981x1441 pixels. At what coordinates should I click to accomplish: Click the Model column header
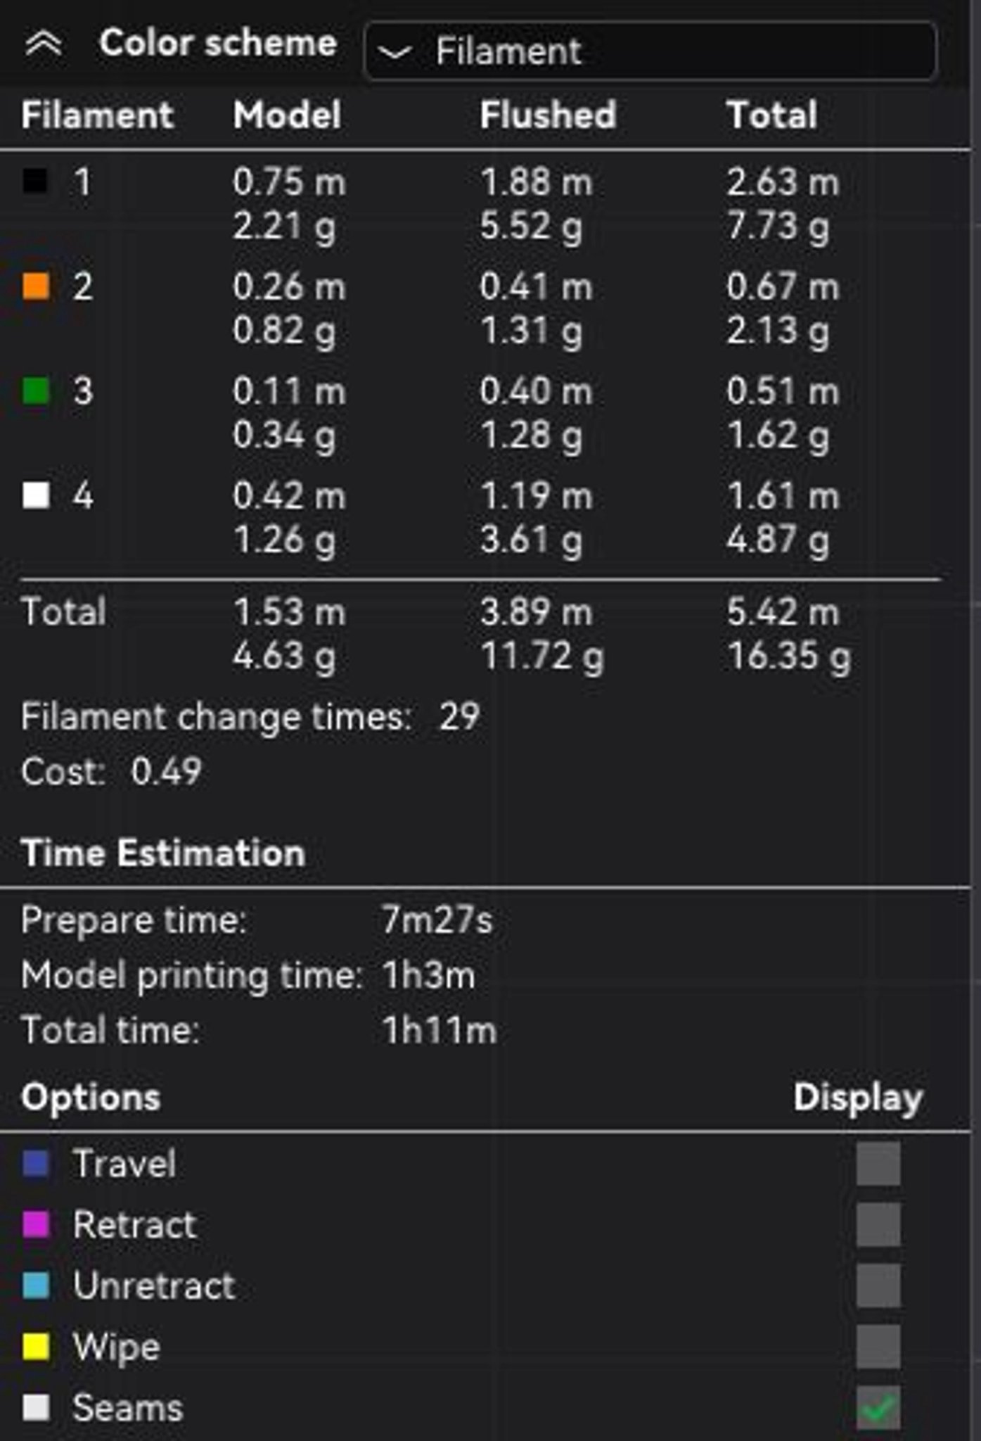coord(287,115)
